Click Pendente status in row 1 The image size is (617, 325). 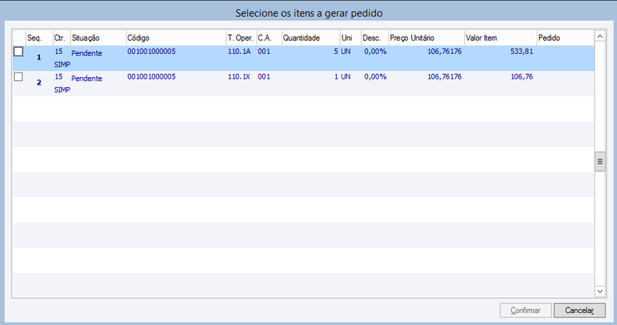pyautogui.click(x=86, y=53)
